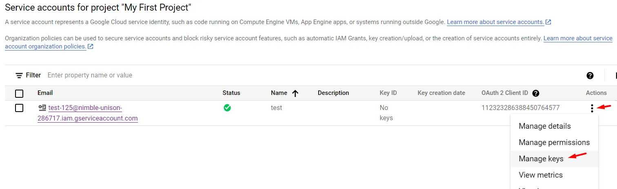The width and height of the screenshot is (617, 189).
Task: Click the Description column header
Action: 333,93
